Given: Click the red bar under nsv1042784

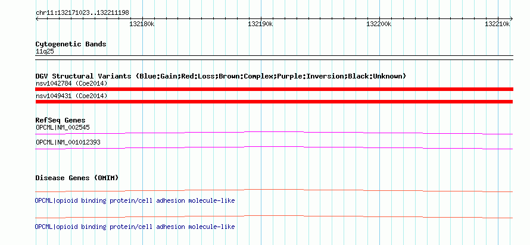Looking at the screenshot, I should 274,89.
